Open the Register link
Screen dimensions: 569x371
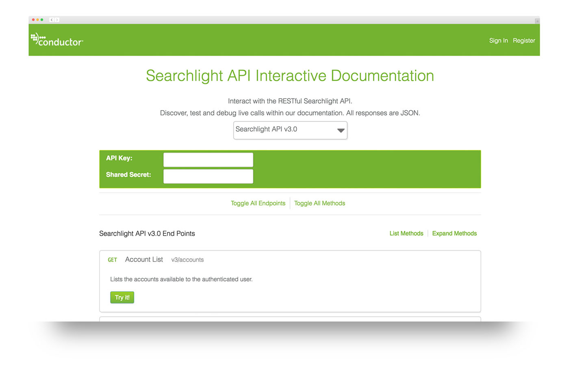[524, 41]
